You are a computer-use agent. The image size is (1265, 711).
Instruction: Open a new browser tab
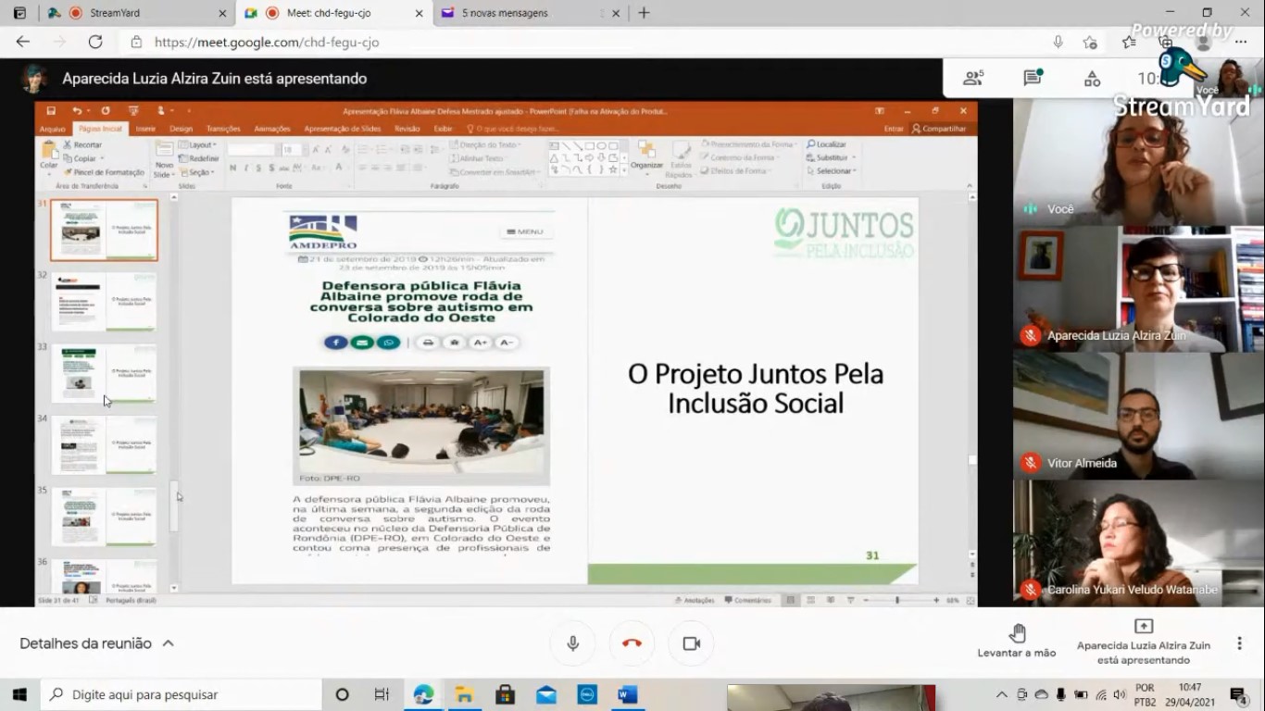click(x=644, y=13)
